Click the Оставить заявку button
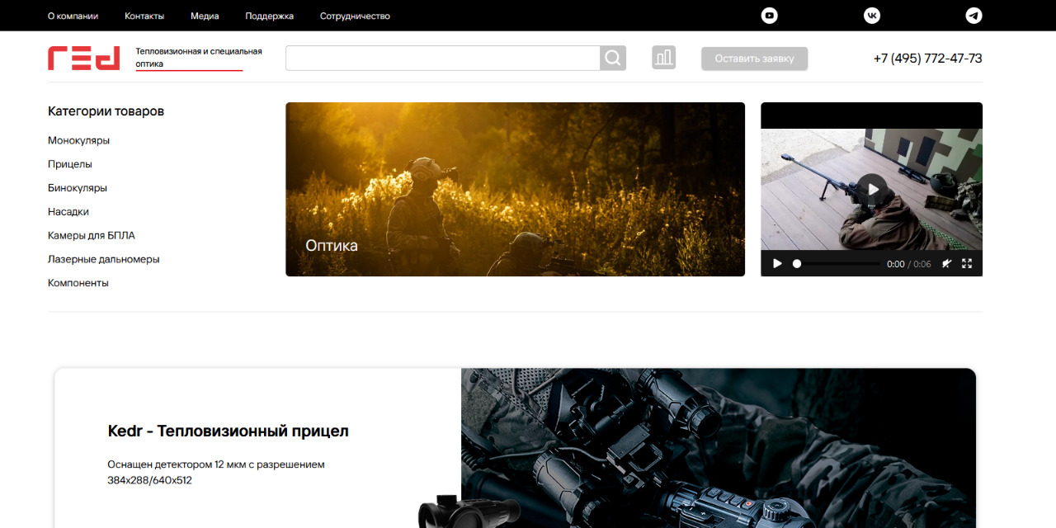Viewport: 1056px width, 528px height. click(754, 59)
